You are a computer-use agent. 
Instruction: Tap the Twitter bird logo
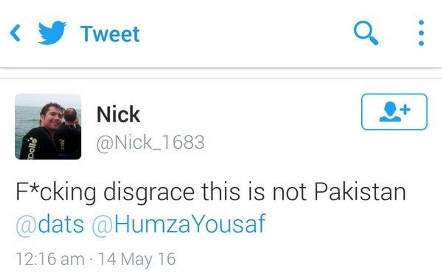tap(52, 32)
